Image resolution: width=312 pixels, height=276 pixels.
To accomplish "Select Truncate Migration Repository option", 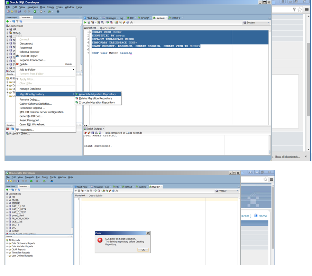I will click(97, 103).
